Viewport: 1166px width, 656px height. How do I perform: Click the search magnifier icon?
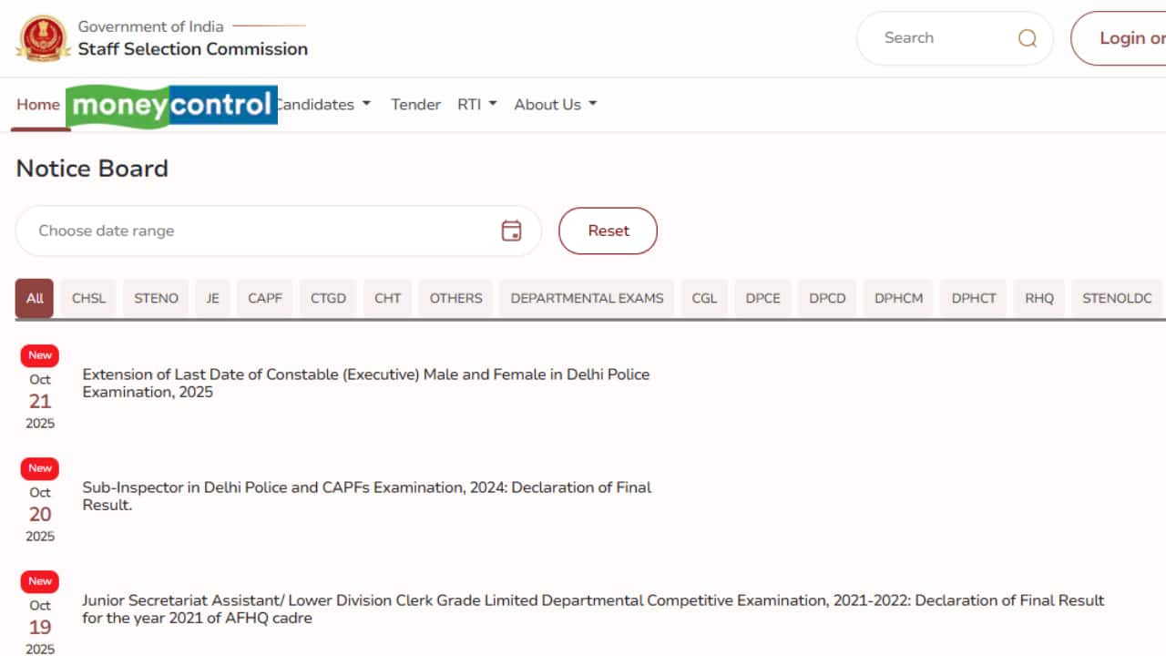(1027, 37)
